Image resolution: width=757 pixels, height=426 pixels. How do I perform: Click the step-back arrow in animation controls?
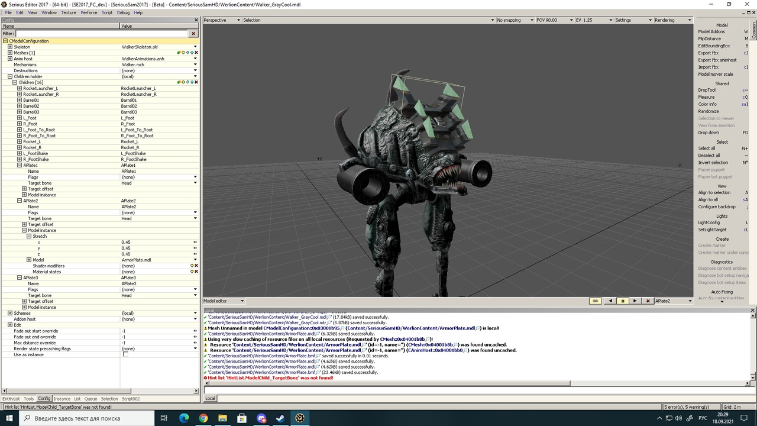pyautogui.click(x=610, y=301)
